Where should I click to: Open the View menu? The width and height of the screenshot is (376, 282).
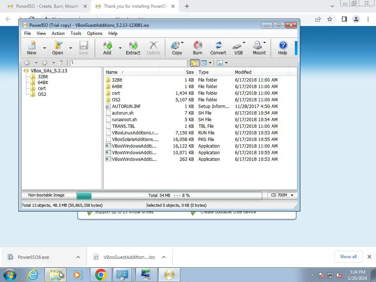coord(41,33)
